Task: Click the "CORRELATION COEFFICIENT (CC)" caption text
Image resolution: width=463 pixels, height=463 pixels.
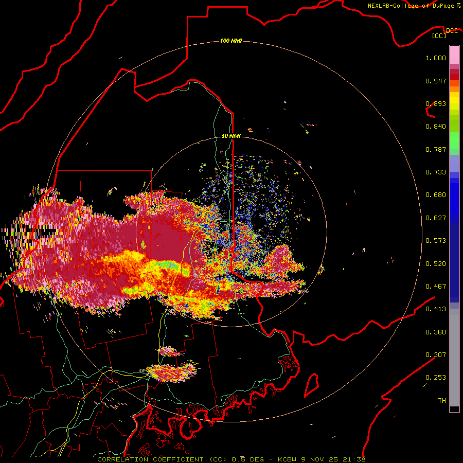Action: 162,459
